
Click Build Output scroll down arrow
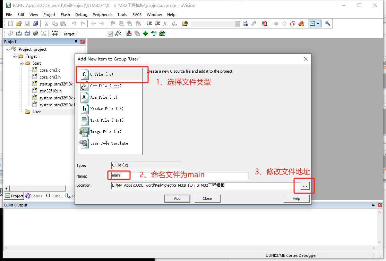[x=379, y=242]
